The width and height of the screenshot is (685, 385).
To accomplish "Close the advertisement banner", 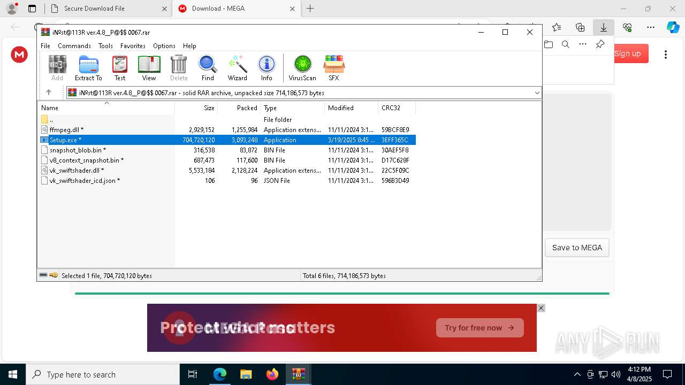I will tap(541, 308).
